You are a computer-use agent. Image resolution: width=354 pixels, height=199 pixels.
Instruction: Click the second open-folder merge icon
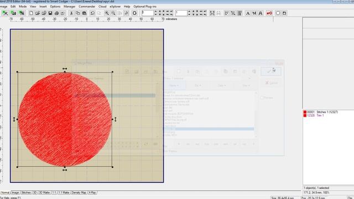44,13
